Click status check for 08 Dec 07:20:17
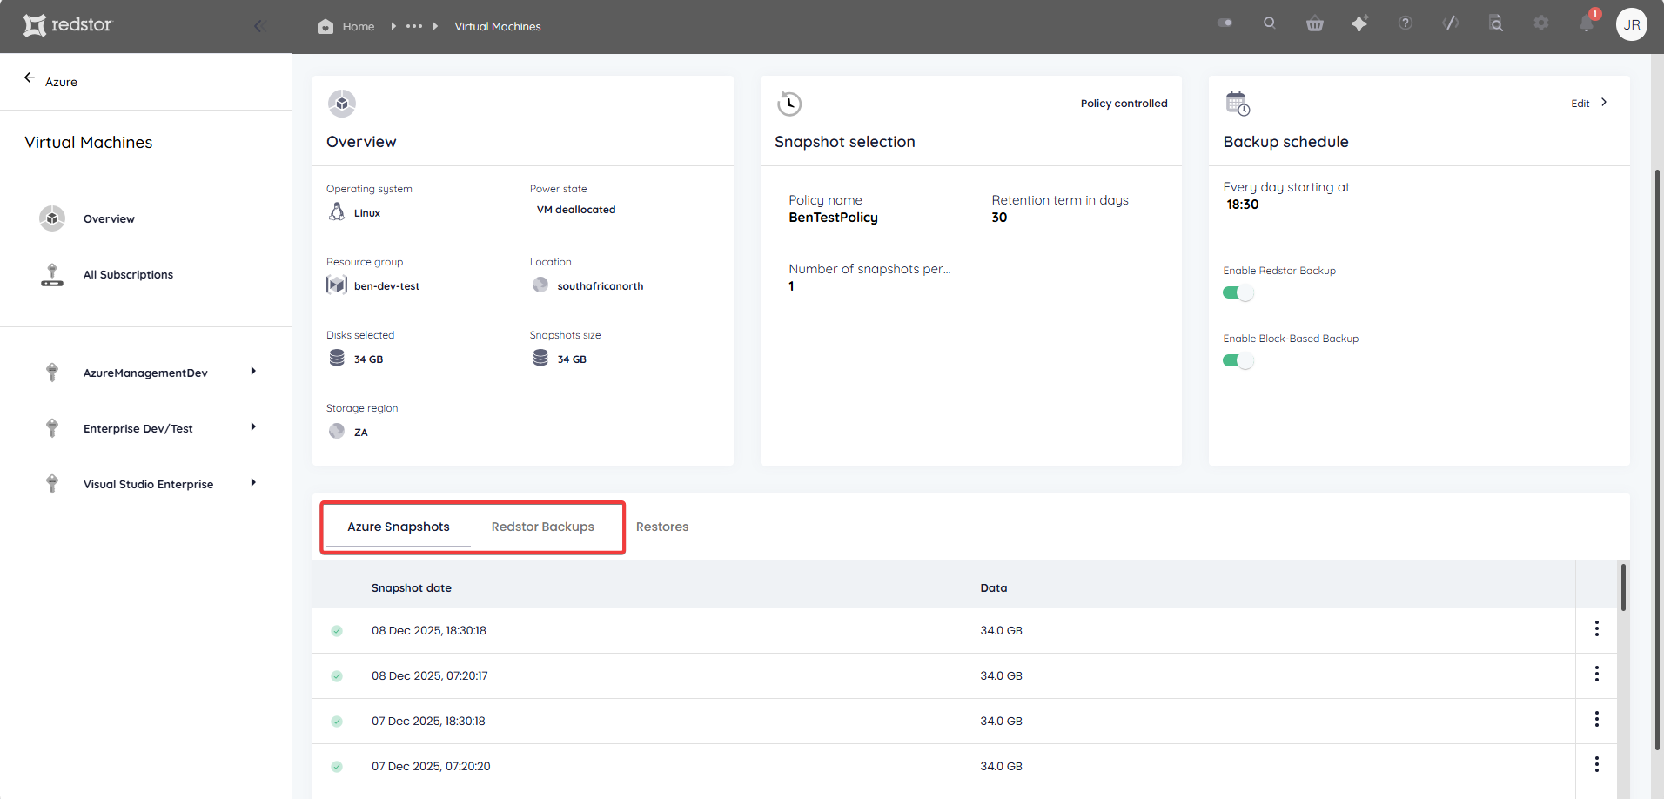1664x799 pixels. [x=337, y=676]
